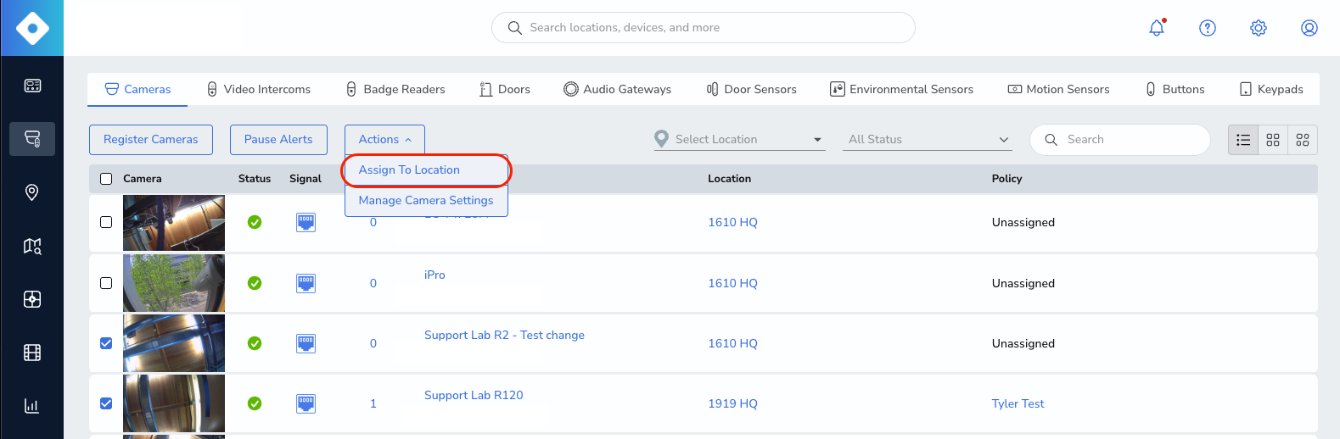1340x439 pixels.
Task: Select the devices camera icon in sidebar
Action: coord(32,138)
